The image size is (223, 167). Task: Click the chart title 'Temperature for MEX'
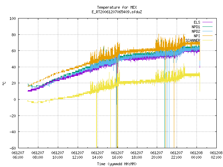(x=117, y=7)
